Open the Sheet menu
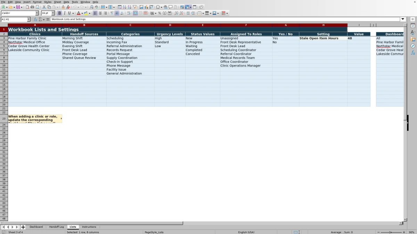The height and width of the screenshot is (234, 417). 57,2
